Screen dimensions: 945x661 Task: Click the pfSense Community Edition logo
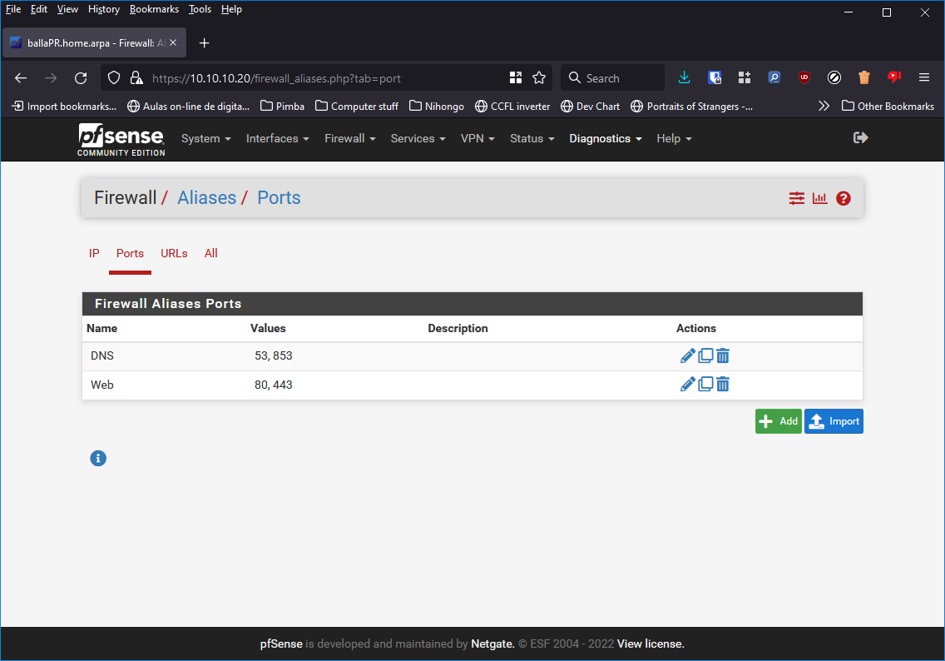coord(121,139)
